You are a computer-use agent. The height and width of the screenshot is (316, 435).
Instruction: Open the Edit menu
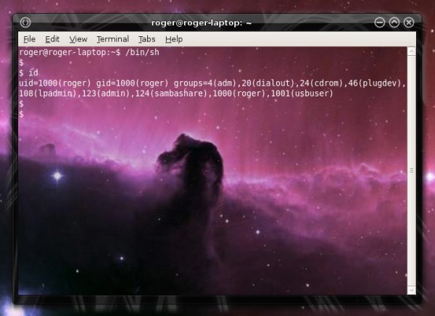(x=52, y=39)
